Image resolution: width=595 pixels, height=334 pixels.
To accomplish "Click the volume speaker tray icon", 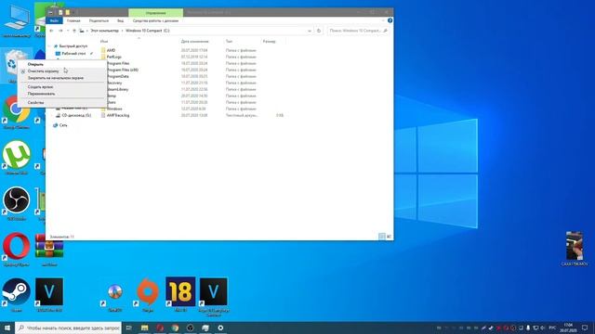I will point(543,328).
